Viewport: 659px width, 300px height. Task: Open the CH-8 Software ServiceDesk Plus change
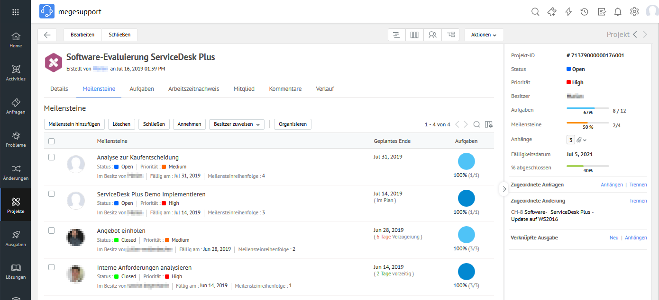(x=552, y=215)
